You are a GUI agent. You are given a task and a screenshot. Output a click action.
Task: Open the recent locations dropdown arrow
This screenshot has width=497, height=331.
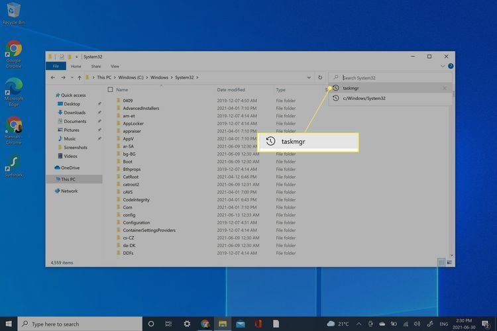click(72, 77)
